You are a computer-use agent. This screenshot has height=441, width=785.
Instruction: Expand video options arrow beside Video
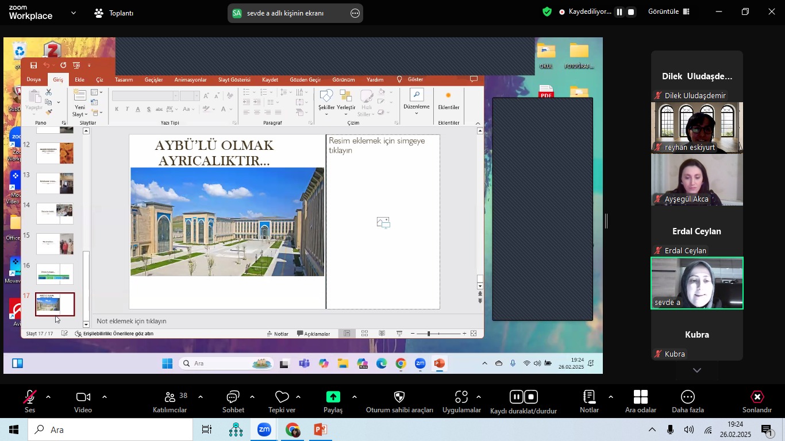pyautogui.click(x=105, y=397)
